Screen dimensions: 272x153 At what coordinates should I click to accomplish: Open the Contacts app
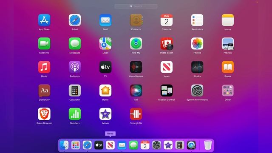pos(136,20)
